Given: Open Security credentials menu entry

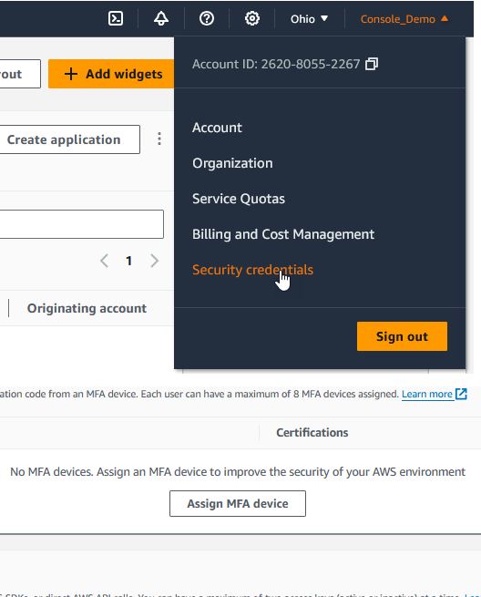Looking at the screenshot, I should (252, 270).
